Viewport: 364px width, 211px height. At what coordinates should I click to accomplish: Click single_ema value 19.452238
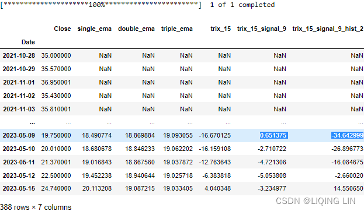(97, 176)
